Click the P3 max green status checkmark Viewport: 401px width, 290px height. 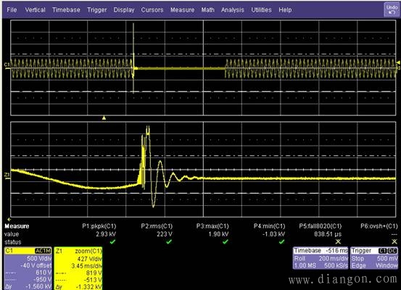tap(226, 241)
